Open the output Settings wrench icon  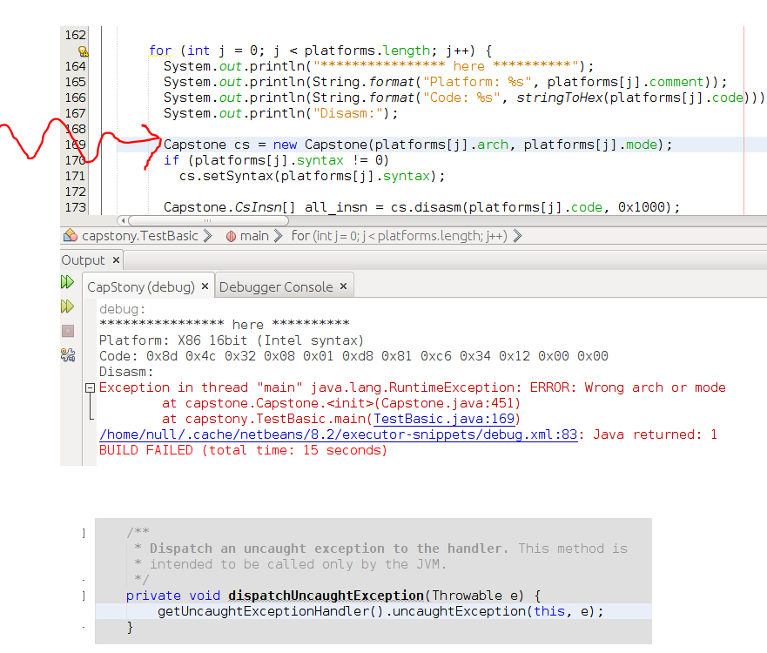tap(68, 354)
